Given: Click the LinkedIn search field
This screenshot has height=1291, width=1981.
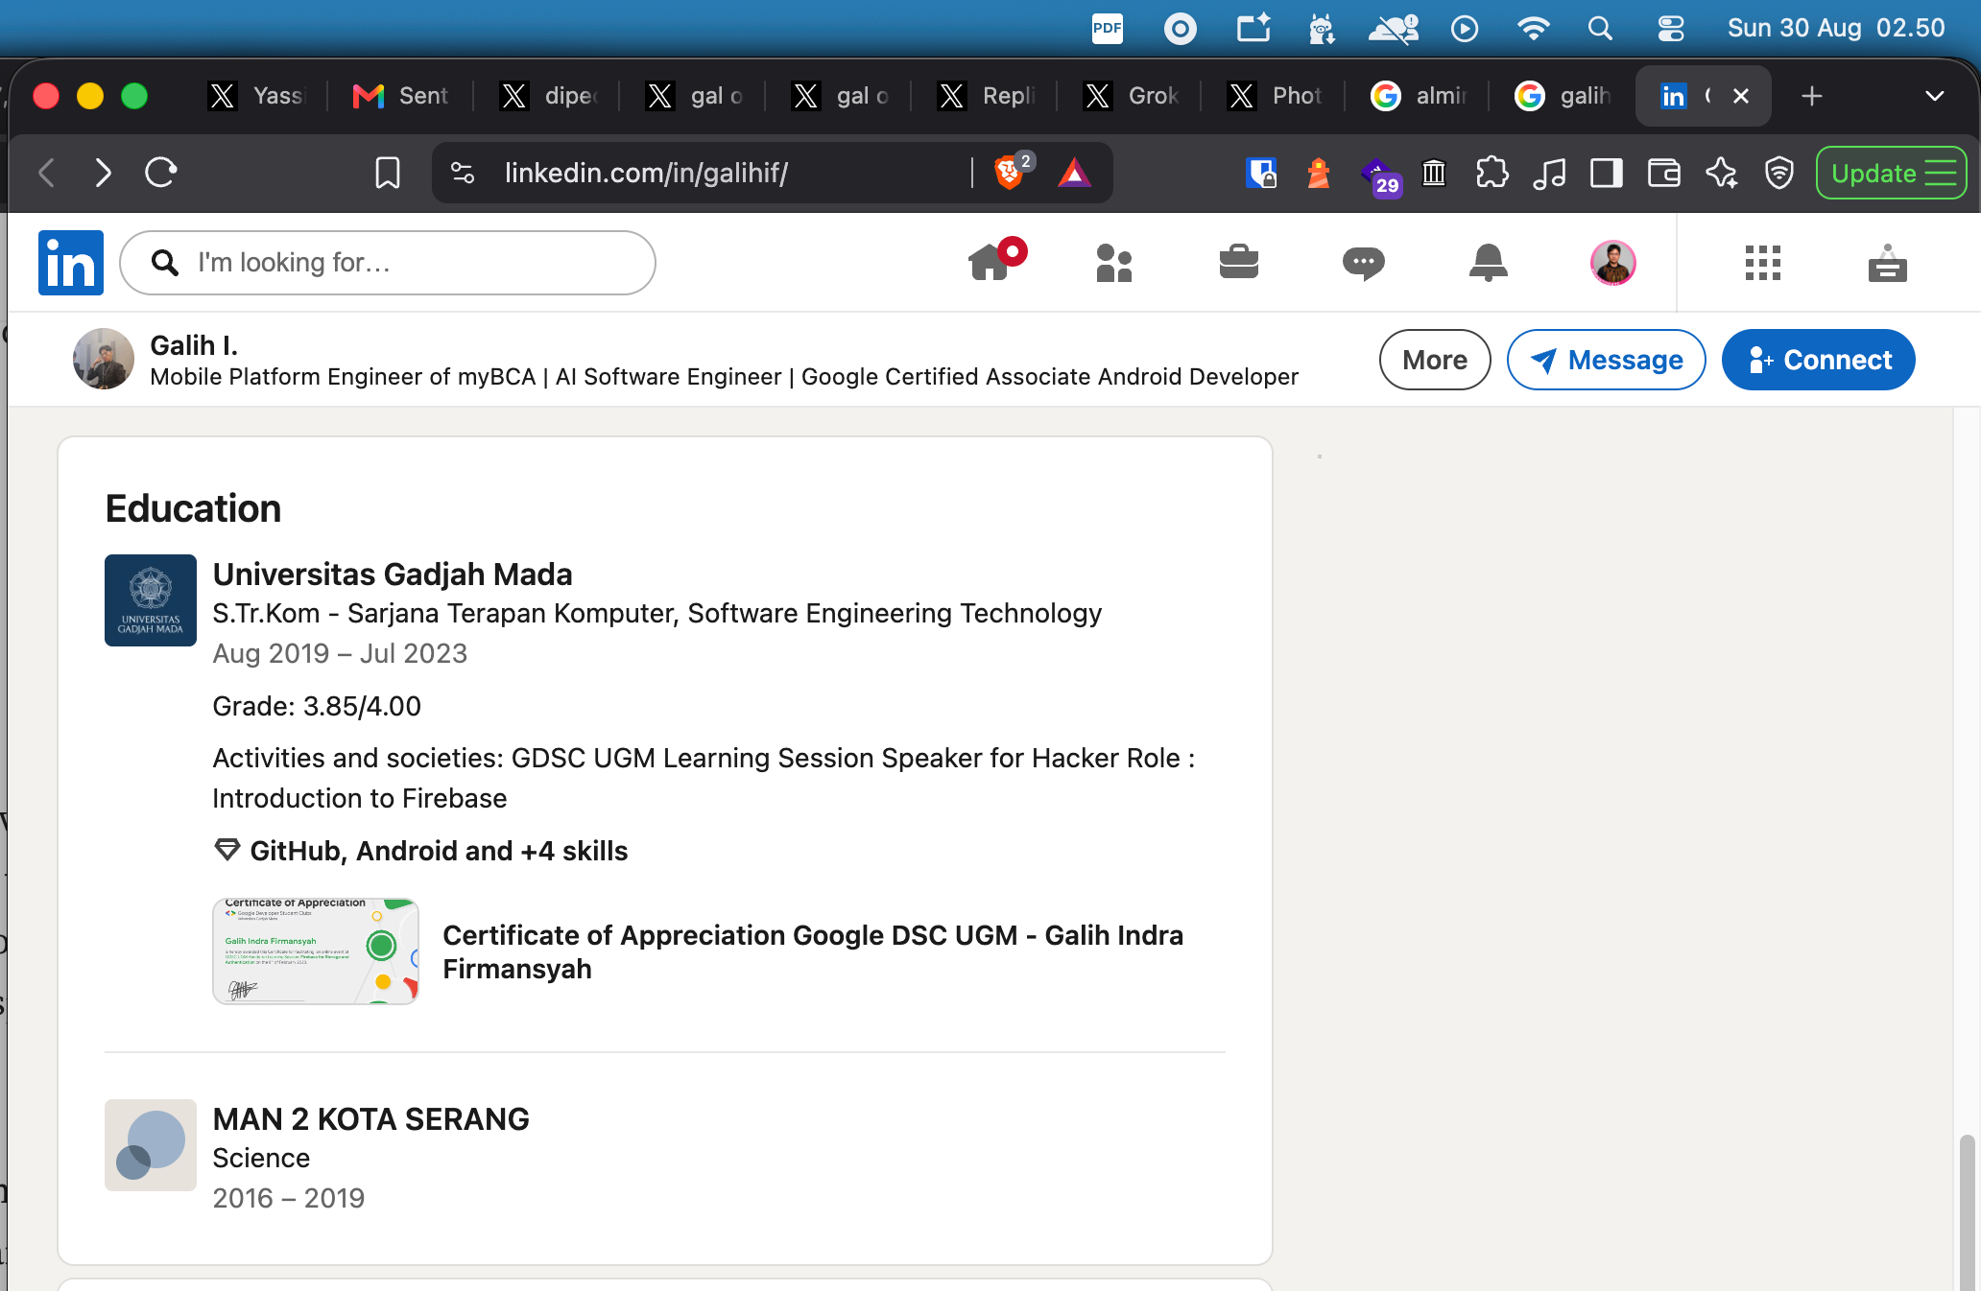Looking at the screenshot, I should 388,263.
